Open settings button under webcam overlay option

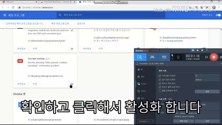click(207, 92)
